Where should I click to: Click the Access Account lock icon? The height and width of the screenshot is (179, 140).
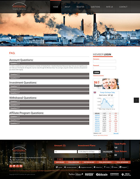click(x=65, y=167)
